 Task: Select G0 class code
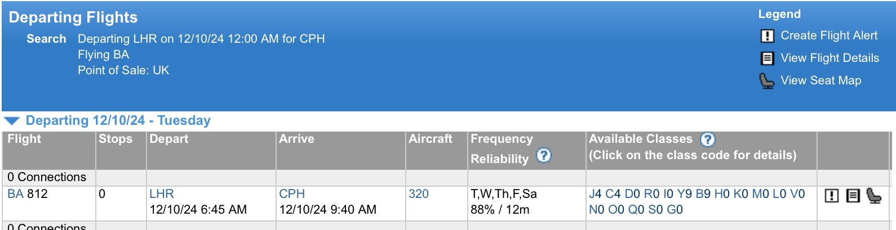click(x=675, y=210)
